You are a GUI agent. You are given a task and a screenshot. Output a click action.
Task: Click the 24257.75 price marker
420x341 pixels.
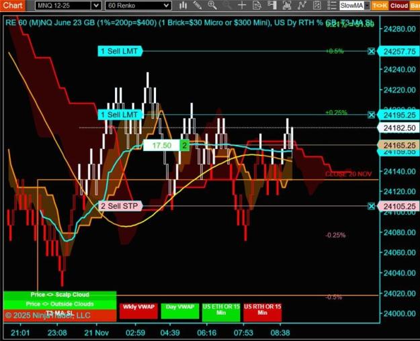click(x=399, y=52)
